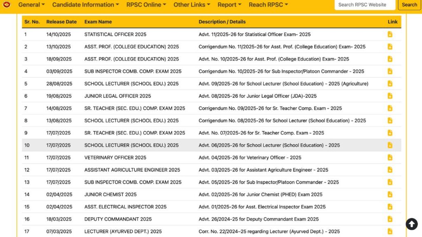Click the Search RPSC Website input field
Viewport: 422px width, 237px height.
(x=365, y=5)
